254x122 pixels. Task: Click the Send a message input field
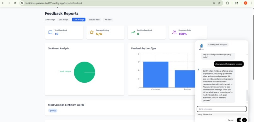222,109
